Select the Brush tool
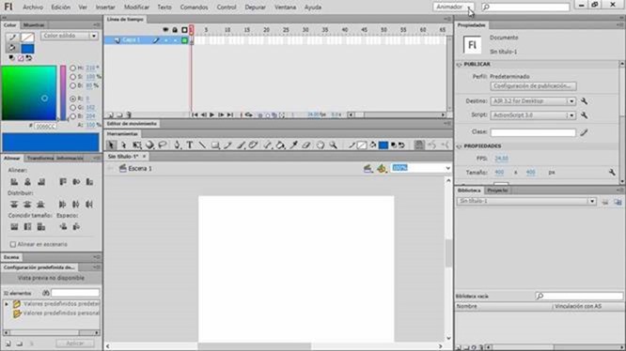Screen dimensions: 626x351 pyautogui.click(x=241, y=145)
